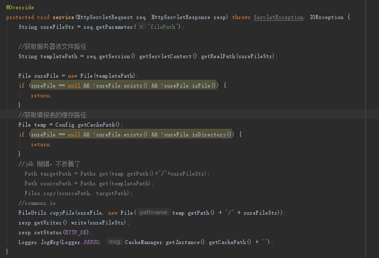Click the final closing brace of the method
The image size is (379, 258).
[x=7, y=251]
